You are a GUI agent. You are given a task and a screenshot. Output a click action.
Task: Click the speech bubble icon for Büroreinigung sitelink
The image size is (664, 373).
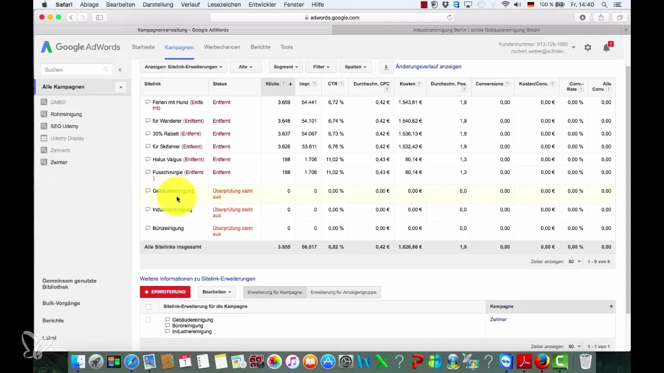[148, 228]
